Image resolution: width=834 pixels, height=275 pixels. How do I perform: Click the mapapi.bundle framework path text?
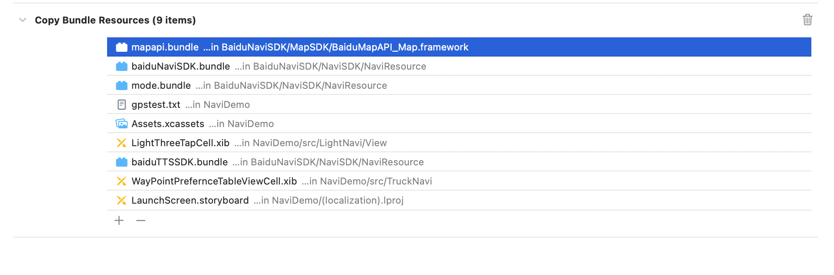[x=336, y=47]
